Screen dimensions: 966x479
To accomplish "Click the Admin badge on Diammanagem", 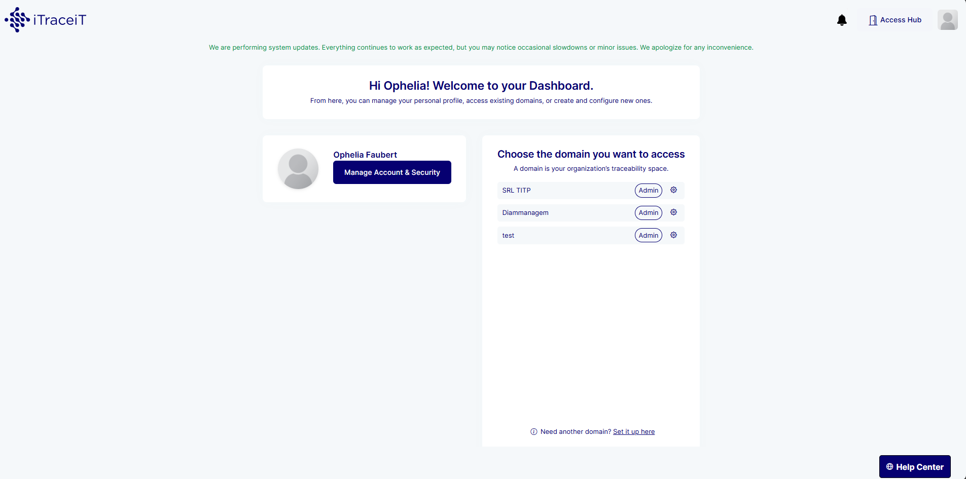I will (648, 213).
